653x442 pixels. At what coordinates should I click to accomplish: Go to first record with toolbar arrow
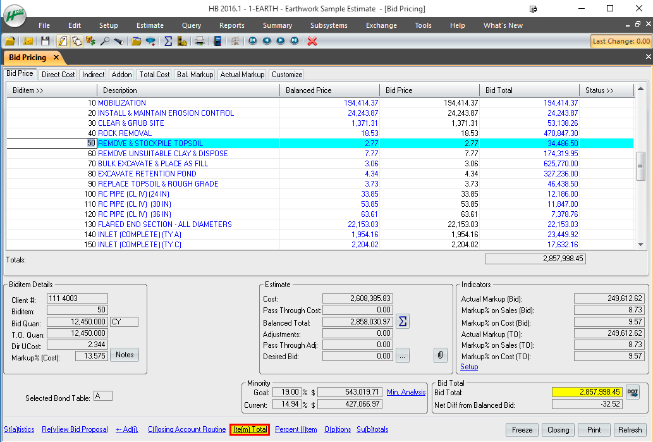[252, 41]
